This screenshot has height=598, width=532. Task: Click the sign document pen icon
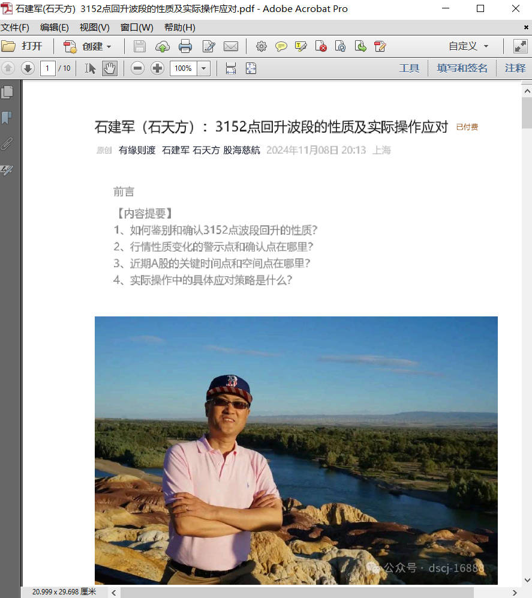tap(380, 46)
